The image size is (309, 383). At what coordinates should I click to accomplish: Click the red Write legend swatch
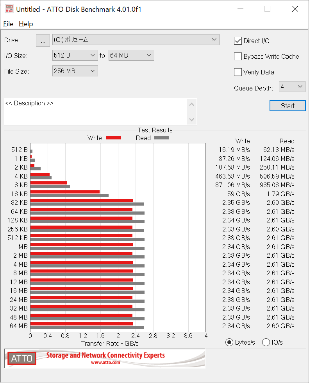coord(113,138)
